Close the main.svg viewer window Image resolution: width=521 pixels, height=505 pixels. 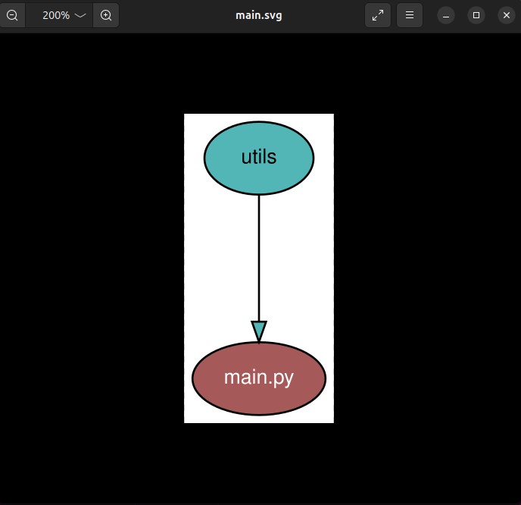tap(506, 15)
